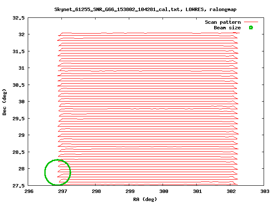273x204 pixels.
Task: Click the 30 tick label on the Dec axis
Action: tap(22, 102)
